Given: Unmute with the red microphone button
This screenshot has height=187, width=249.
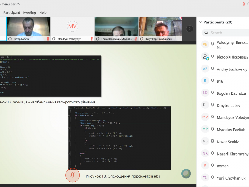Looking at the screenshot, I should click(x=73, y=175).
